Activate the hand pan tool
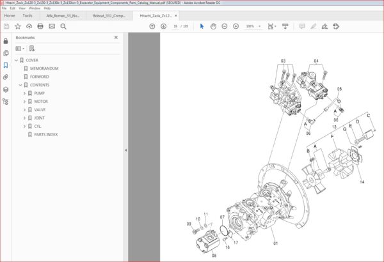This screenshot has width=384, height=262. pyautogui.click(x=213, y=26)
